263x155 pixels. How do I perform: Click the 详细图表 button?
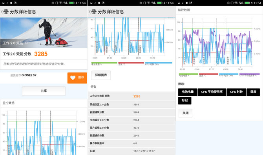pyautogui.click(x=101, y=75)
